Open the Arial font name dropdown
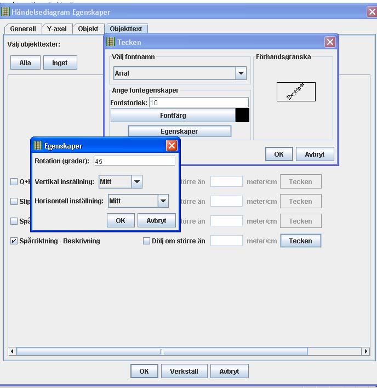The image size is (377, 388). tap(180, 73)
